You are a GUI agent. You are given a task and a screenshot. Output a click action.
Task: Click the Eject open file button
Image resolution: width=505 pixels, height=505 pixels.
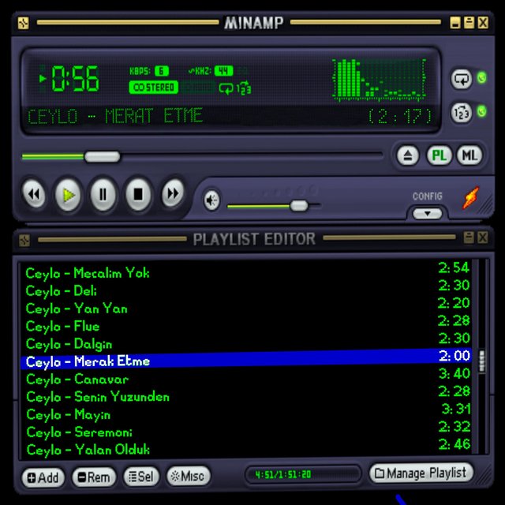pos(408,155)
